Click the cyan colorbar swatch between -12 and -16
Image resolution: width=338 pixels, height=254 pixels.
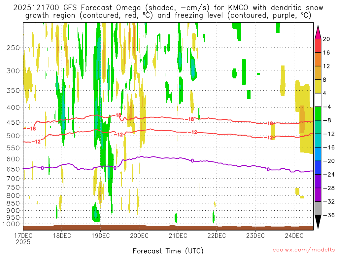pyautogui.click(x=318, y=141)
